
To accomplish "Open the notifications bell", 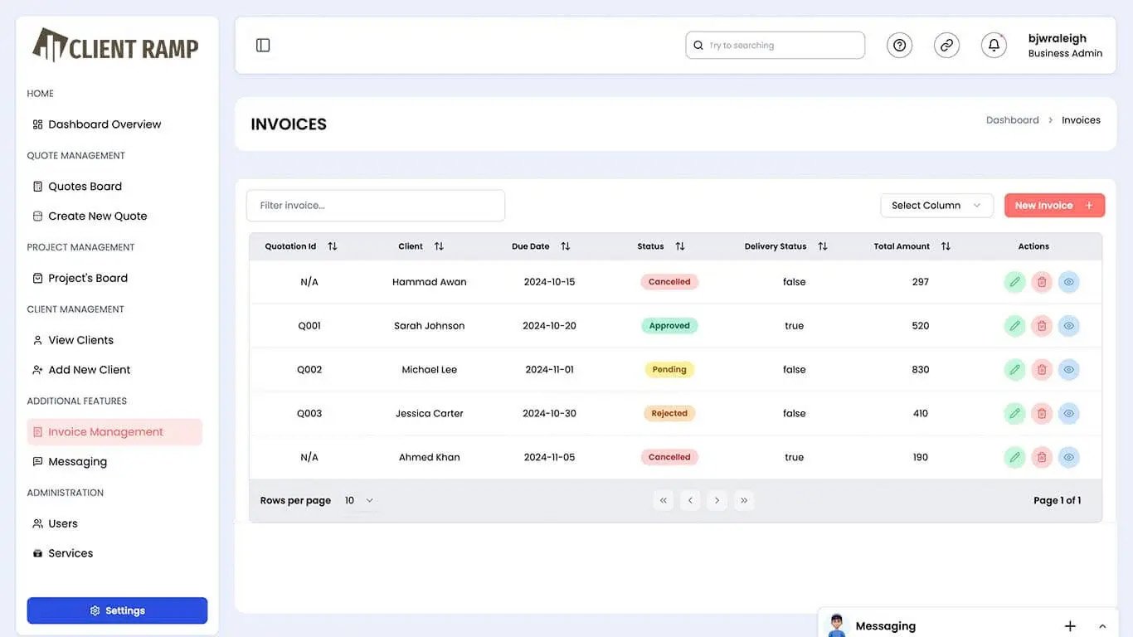I will [x=994, y=45].
